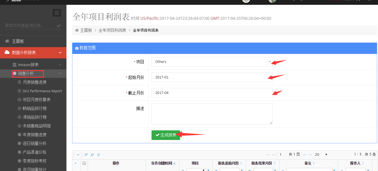Viewport: 378px width, 171px height.
Task: Click the green 生成报表 button
Action: point(166,135)
